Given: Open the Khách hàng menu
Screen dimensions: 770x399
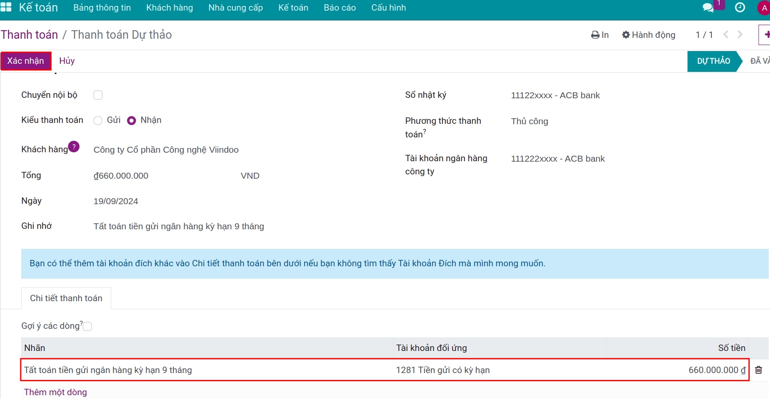Looking at the screenshot, I should (x=169, y=8).
